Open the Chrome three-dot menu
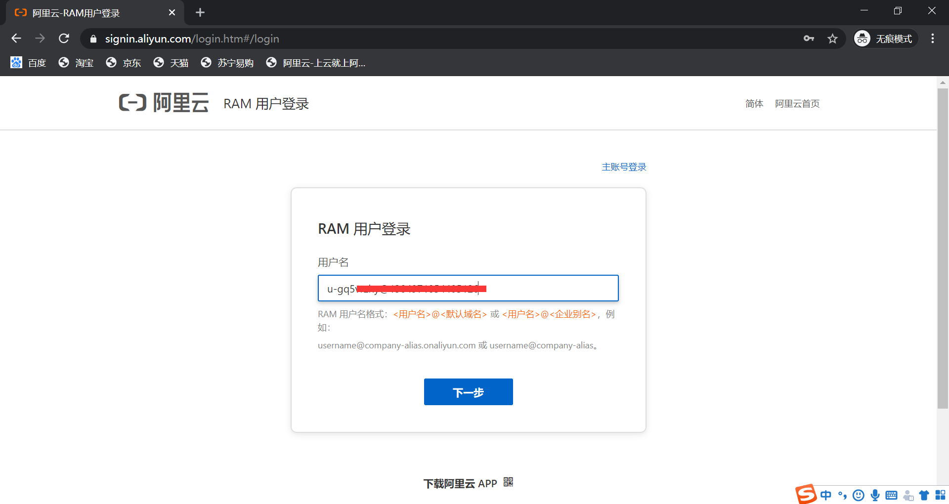Screen dimensions: 949x504 click(x=933, y=39)
